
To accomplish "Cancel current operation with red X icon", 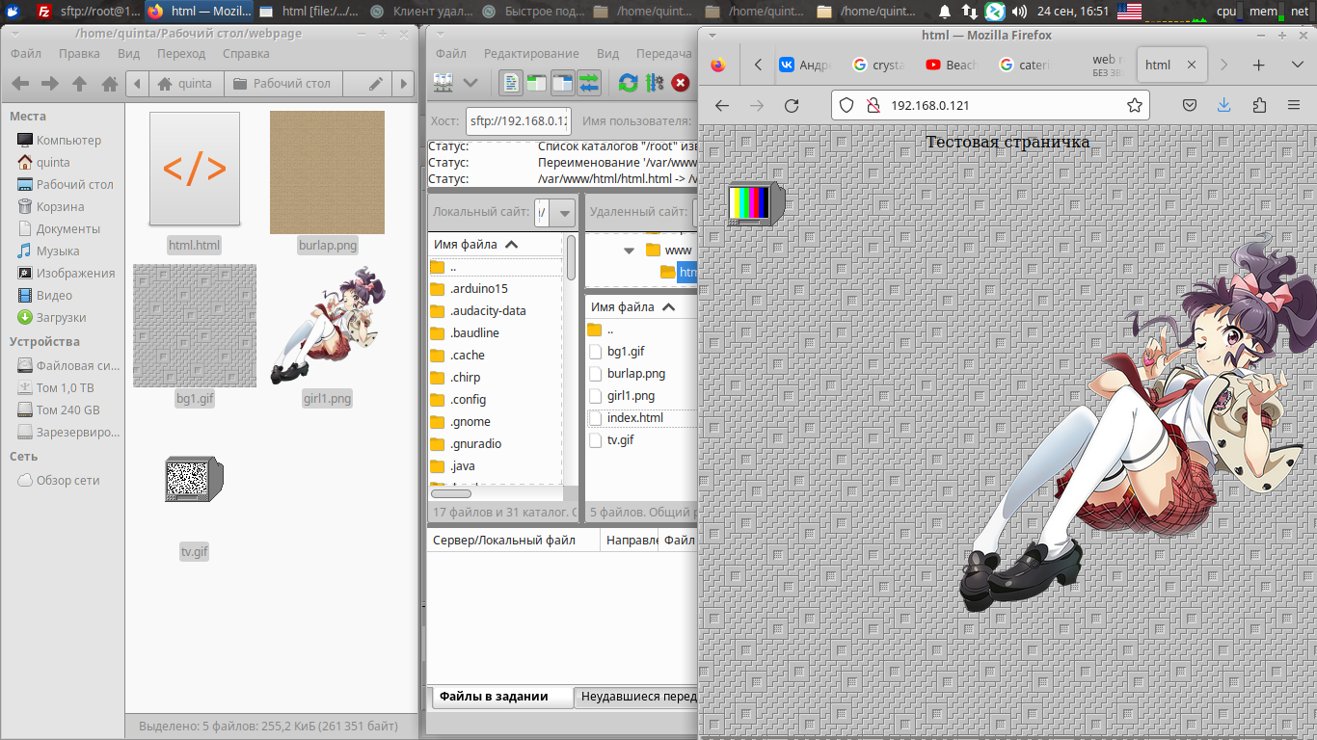I will coord(681,83).
